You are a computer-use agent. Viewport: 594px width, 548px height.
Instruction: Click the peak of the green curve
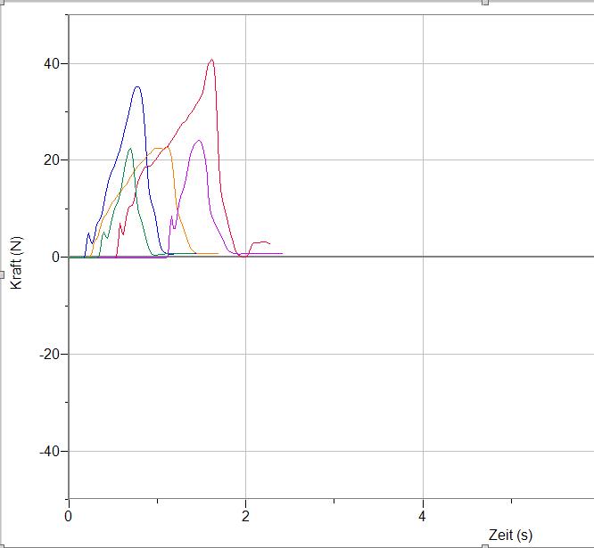click(x=130, y=149)
